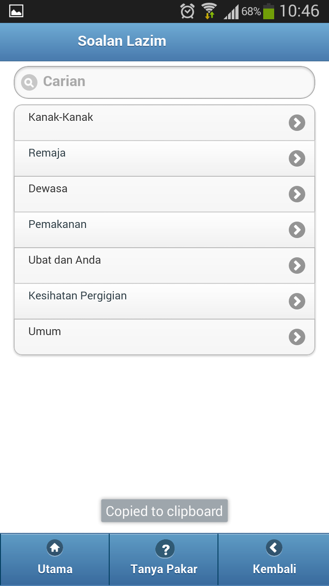329x586 pixels.
Task: Expand the Kanak-Kanak category arrow
Action: click(297, 123)
